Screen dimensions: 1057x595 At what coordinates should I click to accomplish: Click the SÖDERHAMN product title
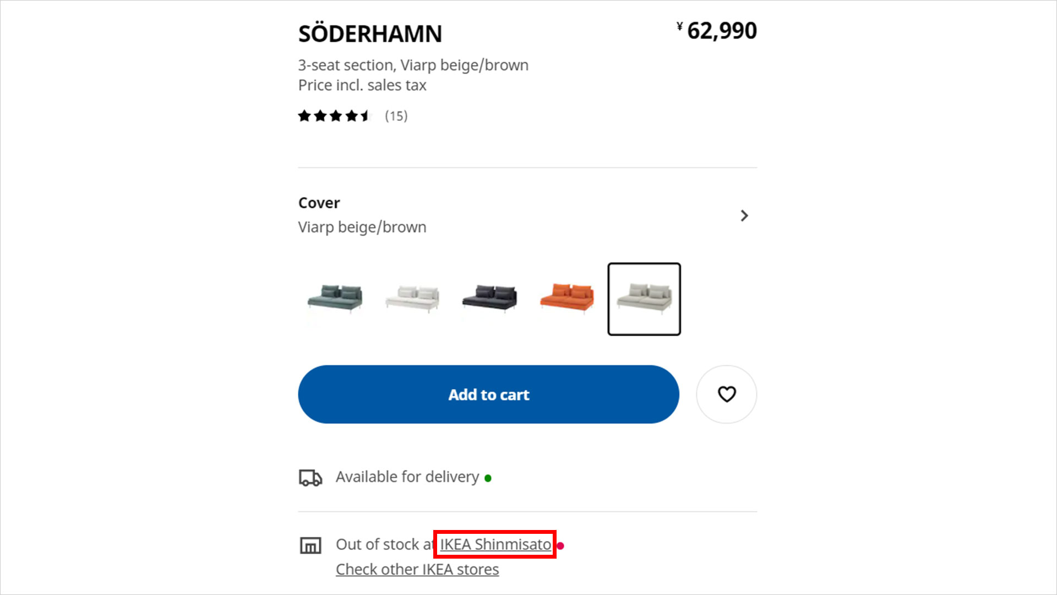(x=370, y=34)
